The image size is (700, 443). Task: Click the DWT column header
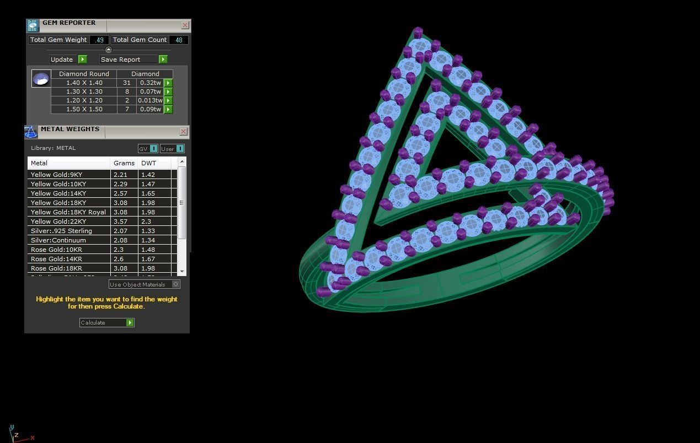click(x=154, y=163)
